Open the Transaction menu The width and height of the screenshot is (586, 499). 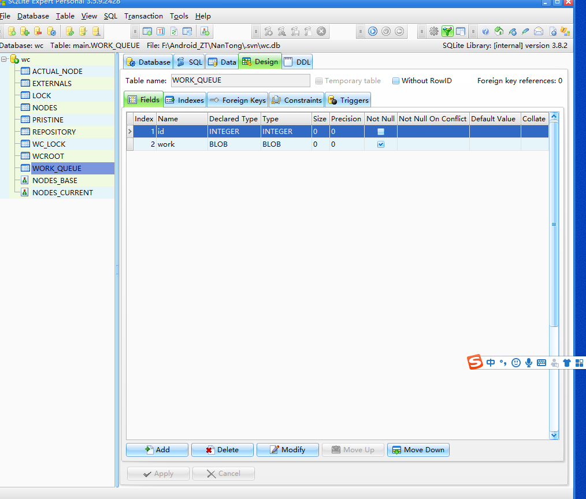tap(143, 16)
